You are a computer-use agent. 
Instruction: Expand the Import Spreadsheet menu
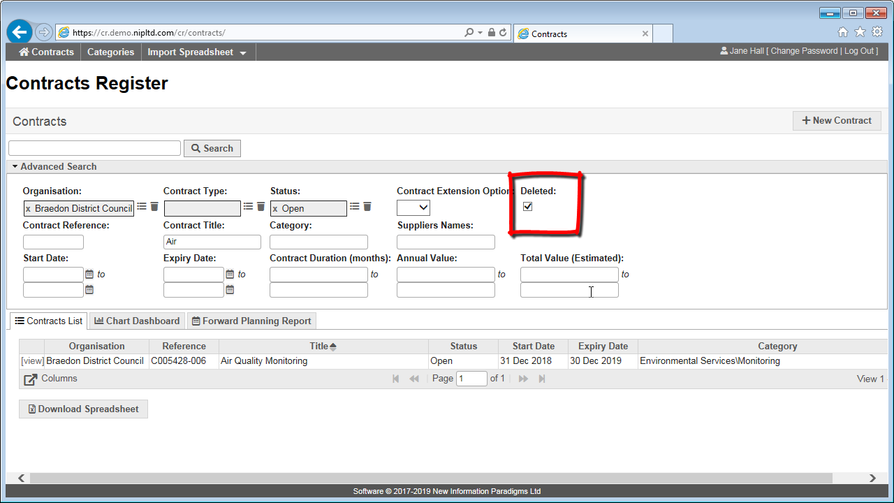(197, 52)
